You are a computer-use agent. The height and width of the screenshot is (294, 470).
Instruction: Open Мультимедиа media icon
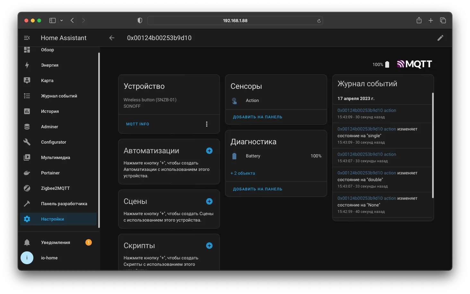coord(27,157)
